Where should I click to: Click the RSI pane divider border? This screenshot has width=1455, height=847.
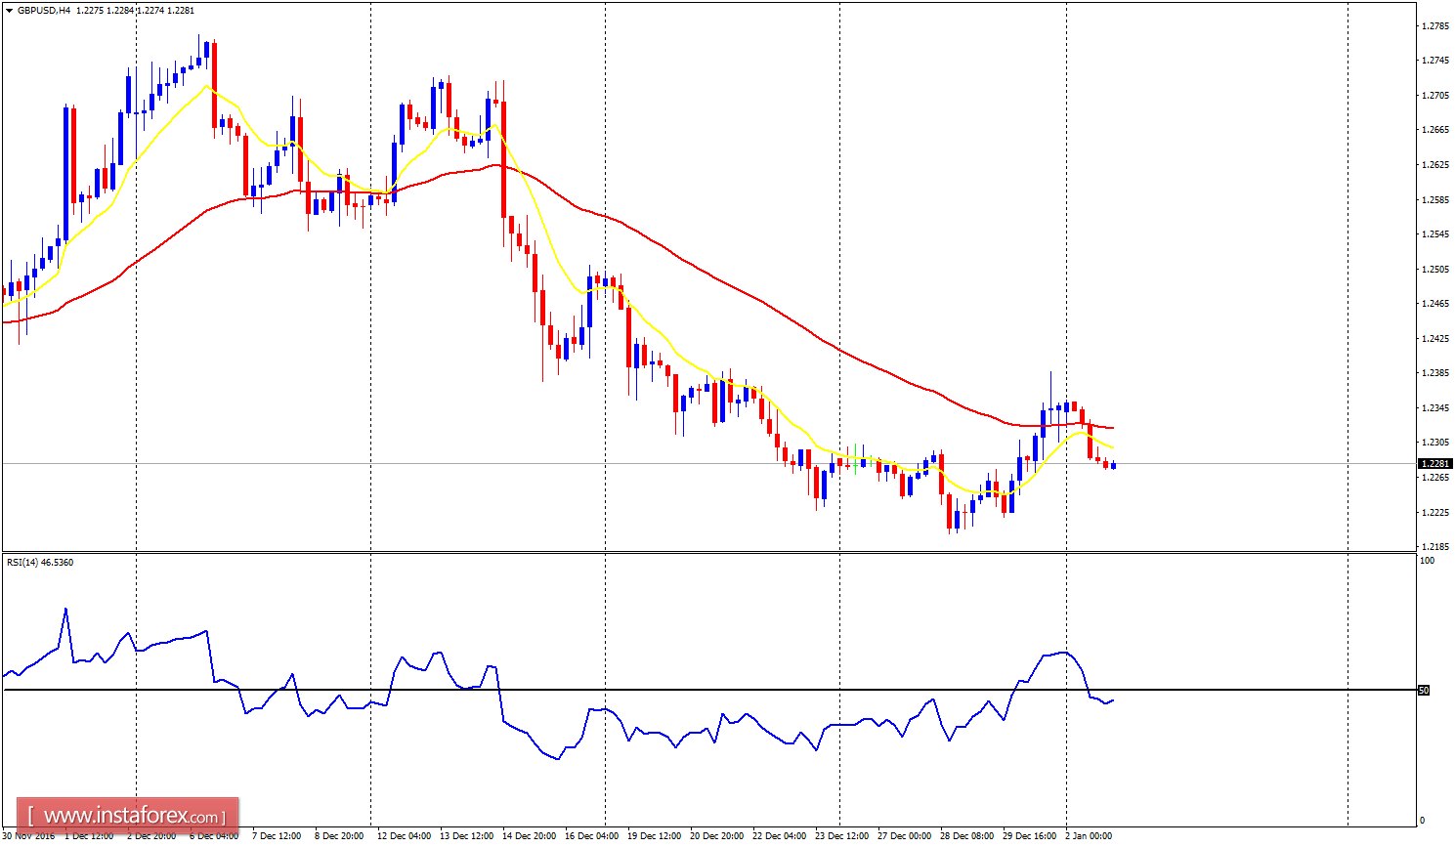pyautogui.click(x=684, y=551)
